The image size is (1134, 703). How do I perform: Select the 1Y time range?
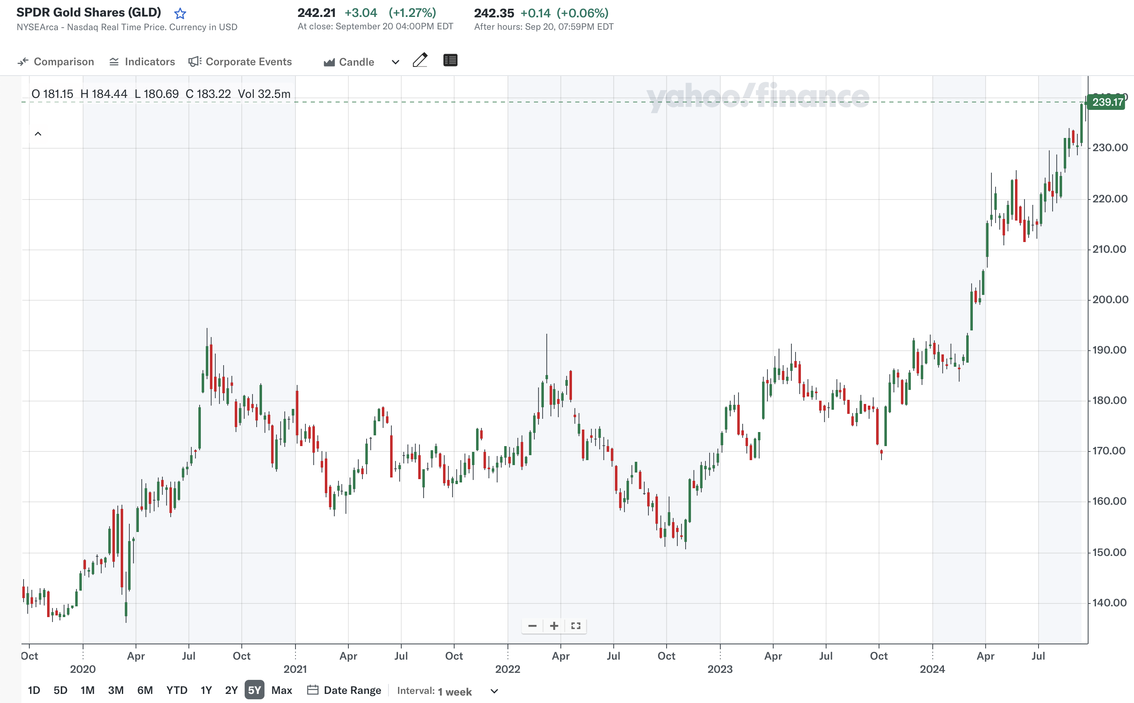coord(206,690)
